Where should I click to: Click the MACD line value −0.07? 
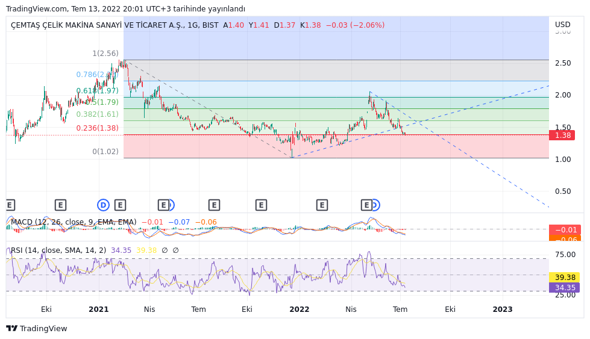[x=179, y=222]
